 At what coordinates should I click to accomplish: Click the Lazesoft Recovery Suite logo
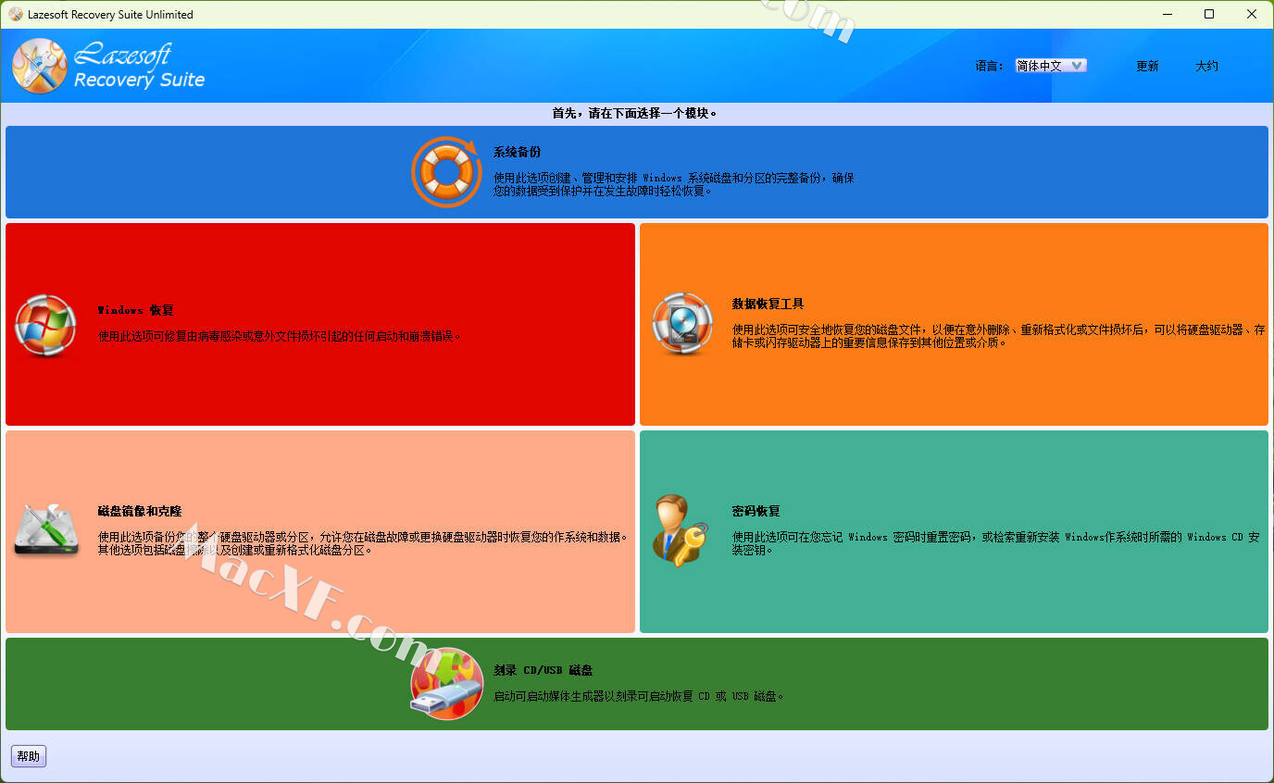point(108,66)
